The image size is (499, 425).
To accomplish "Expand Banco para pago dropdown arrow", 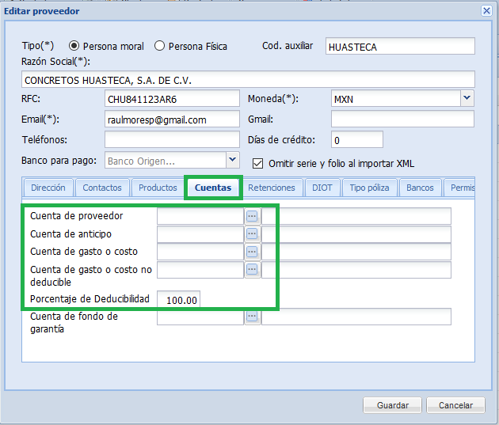I will tap(233, 160).
